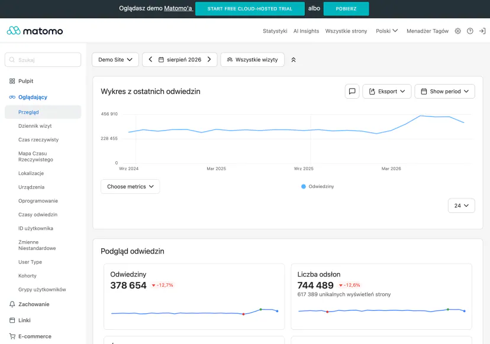This screenshot has width=490, height=344.
Task: Click the search magnifier icon
Action: point(12,60)
